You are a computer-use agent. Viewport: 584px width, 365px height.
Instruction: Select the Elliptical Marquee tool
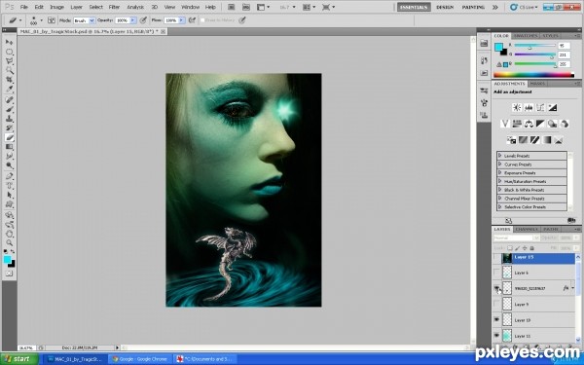pyautogui.click(x=10, y=52)
